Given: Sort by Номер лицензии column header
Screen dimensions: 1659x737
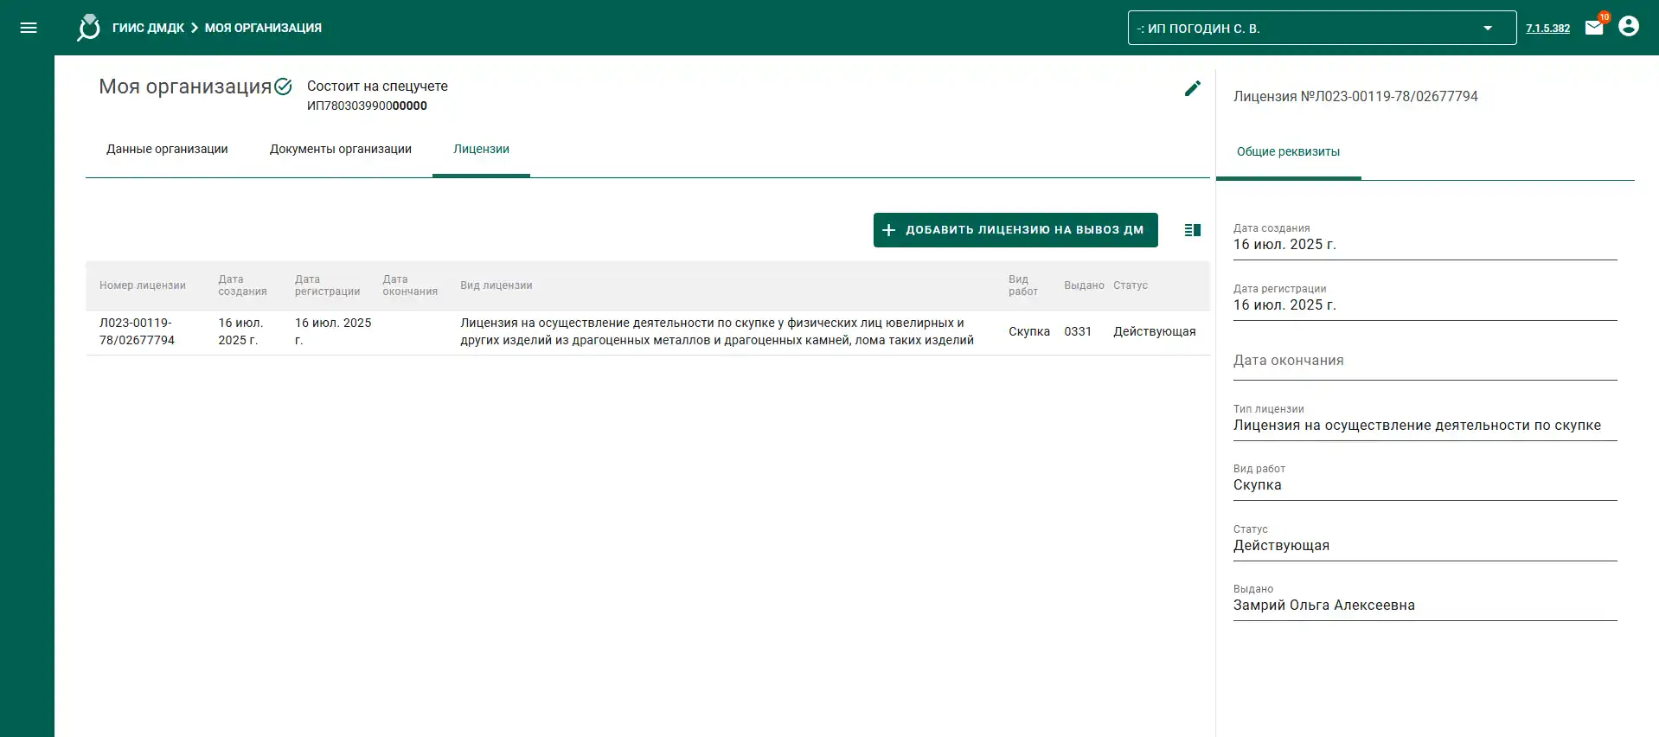Looking at the screenshot, I should point(143,285).
